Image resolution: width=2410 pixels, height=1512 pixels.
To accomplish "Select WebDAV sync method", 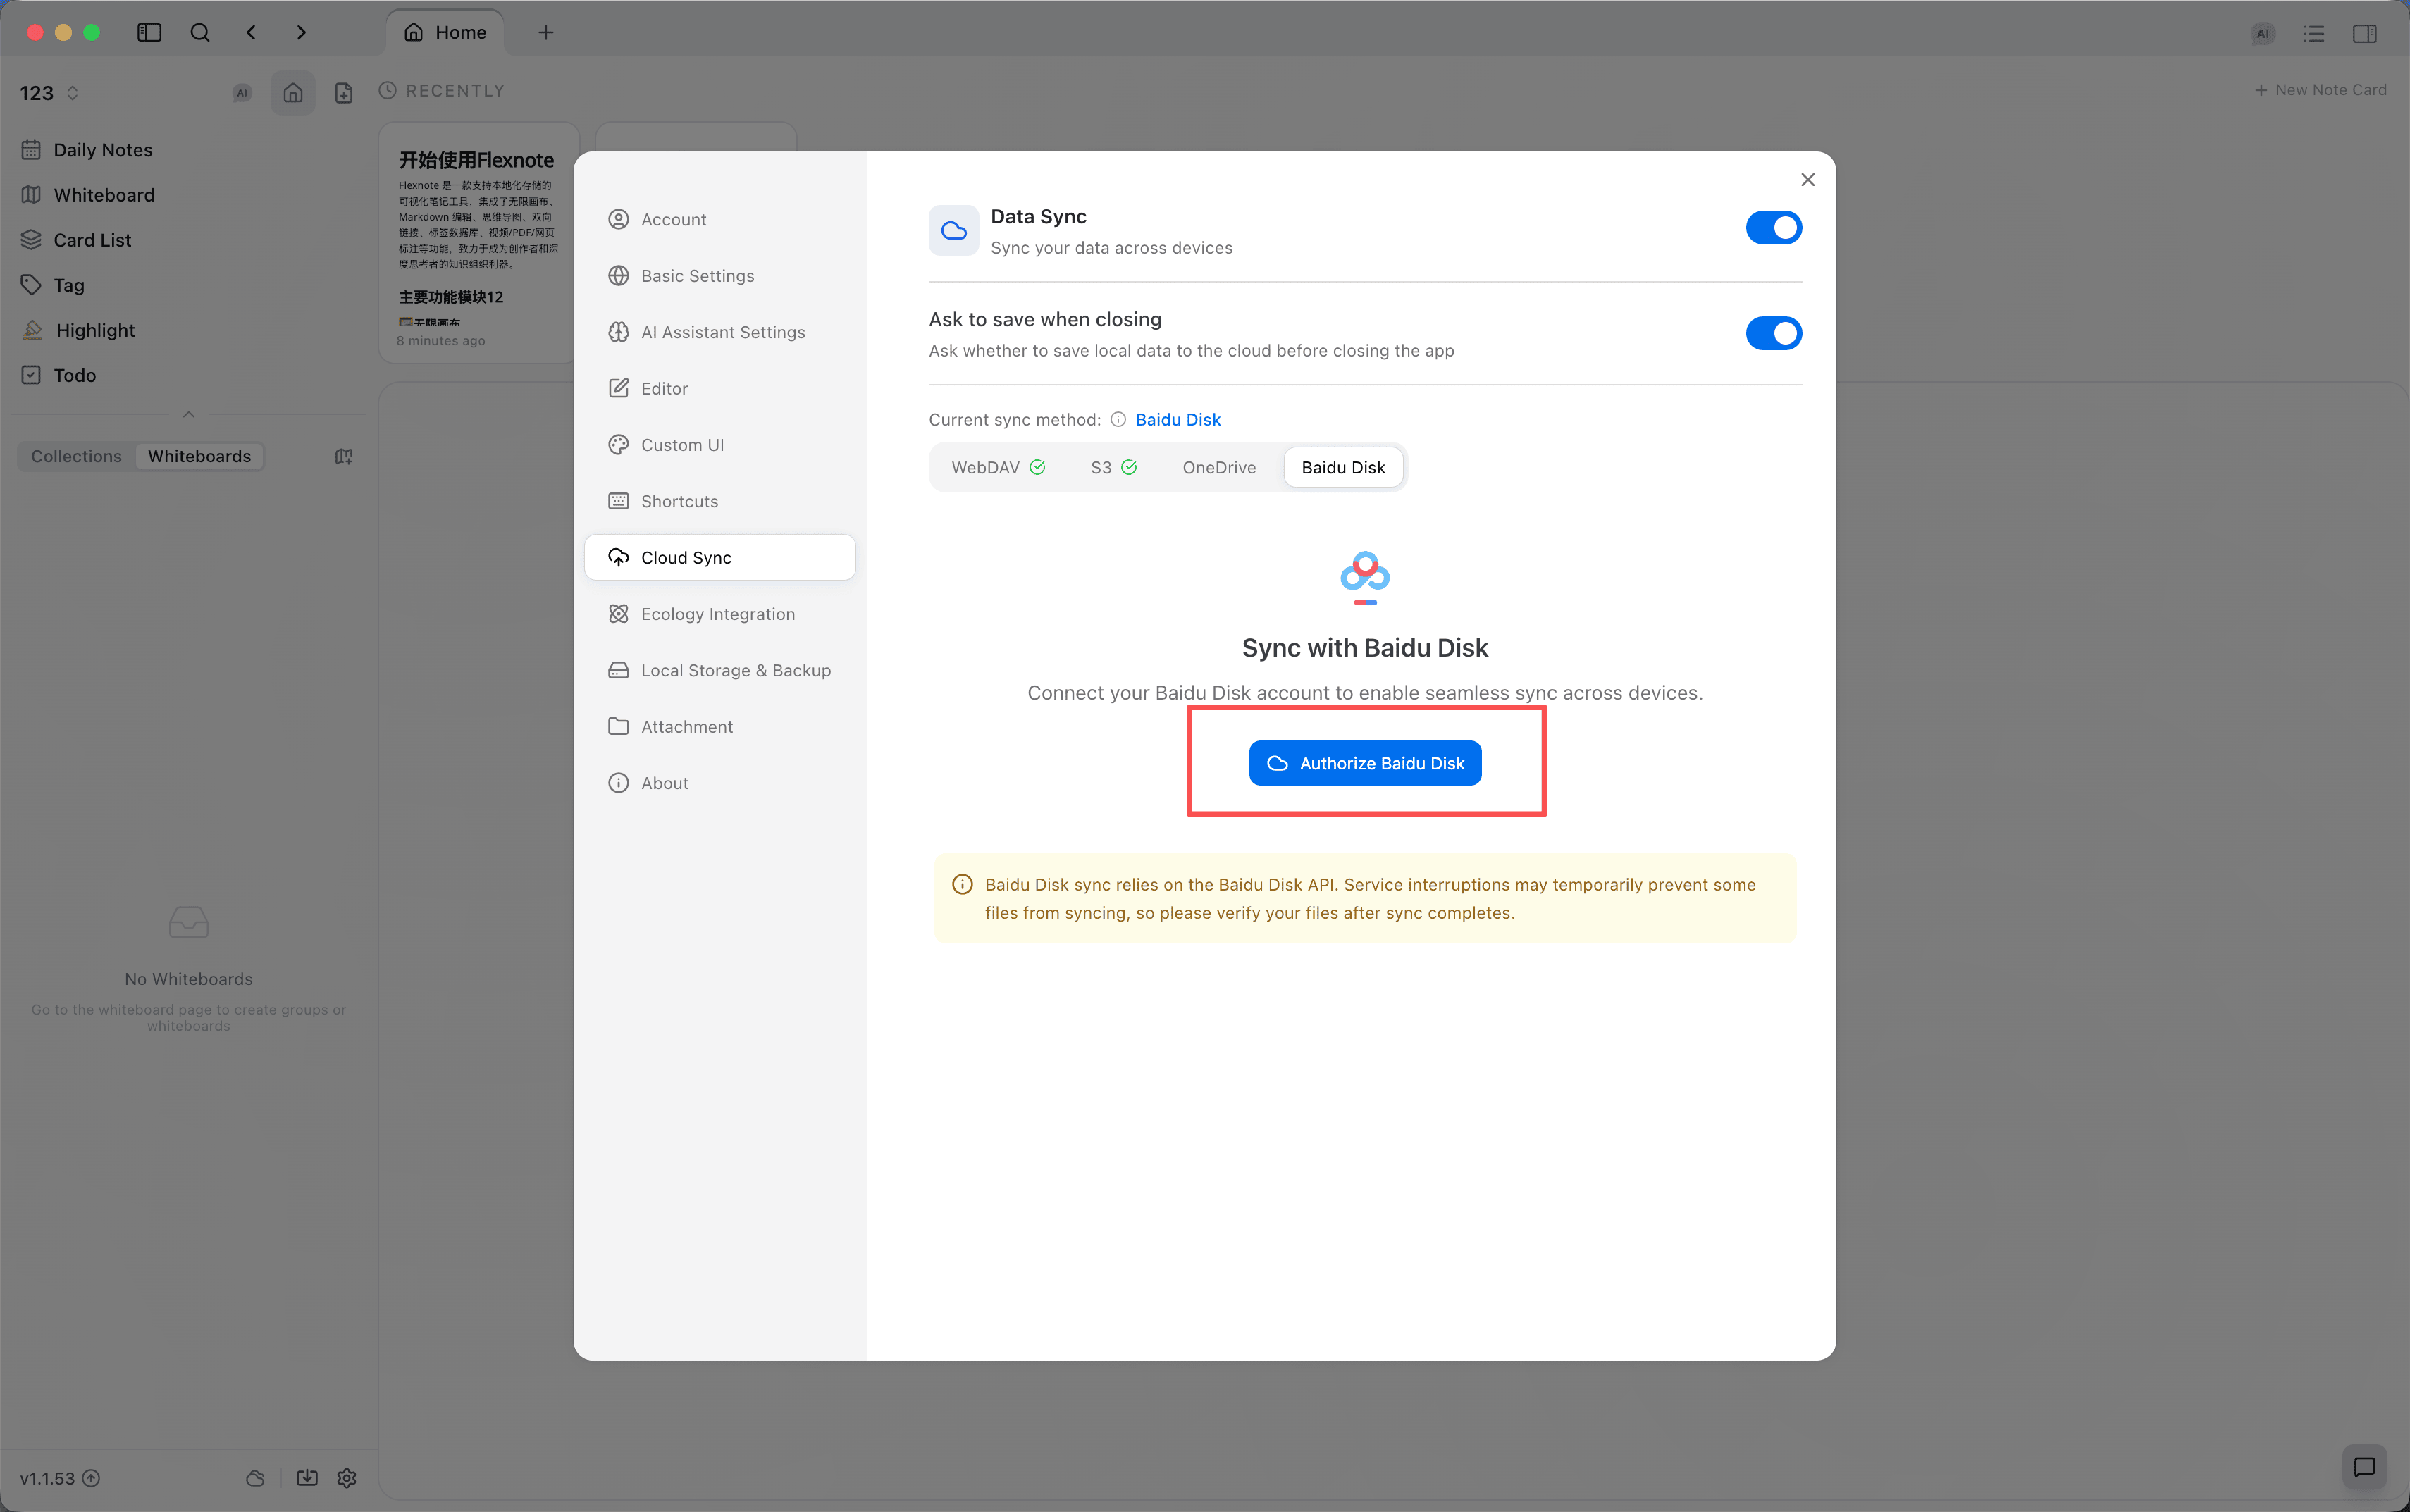I will [998, 467].
